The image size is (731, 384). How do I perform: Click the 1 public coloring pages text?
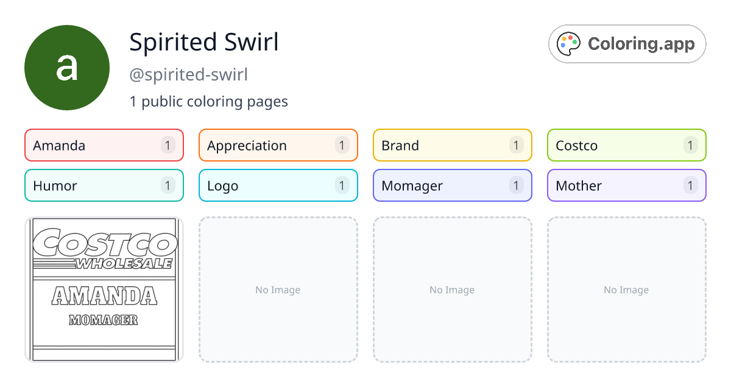[209, 101]
